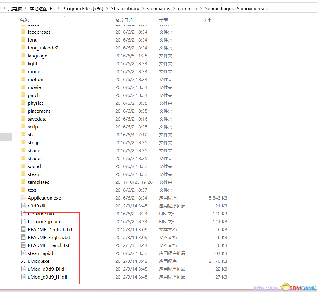This screenshot has height=292, width=317.
Task: Navigate to Program Files (x86) breadcrumb
Action: click(x=83, y=9)
